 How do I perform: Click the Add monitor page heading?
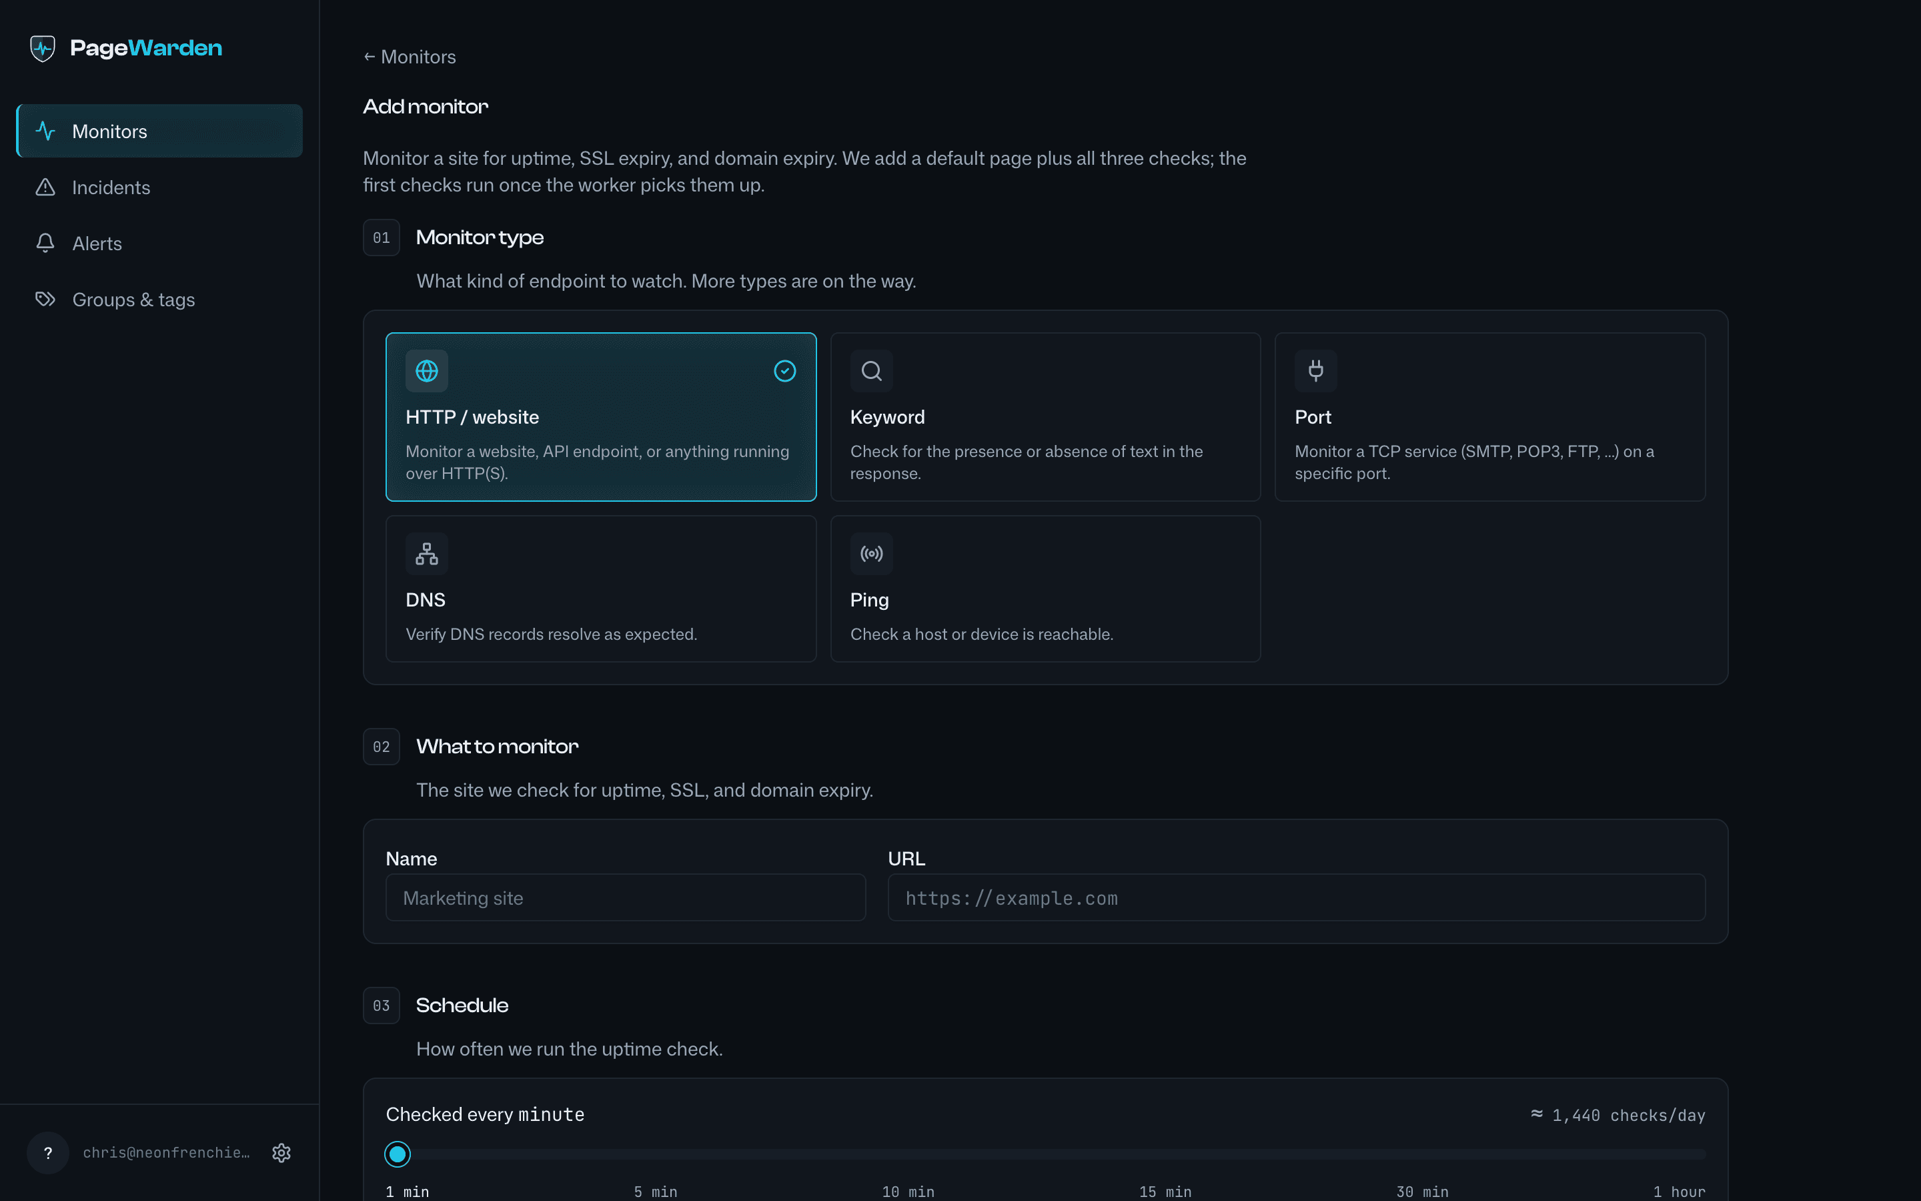[426, 107]
